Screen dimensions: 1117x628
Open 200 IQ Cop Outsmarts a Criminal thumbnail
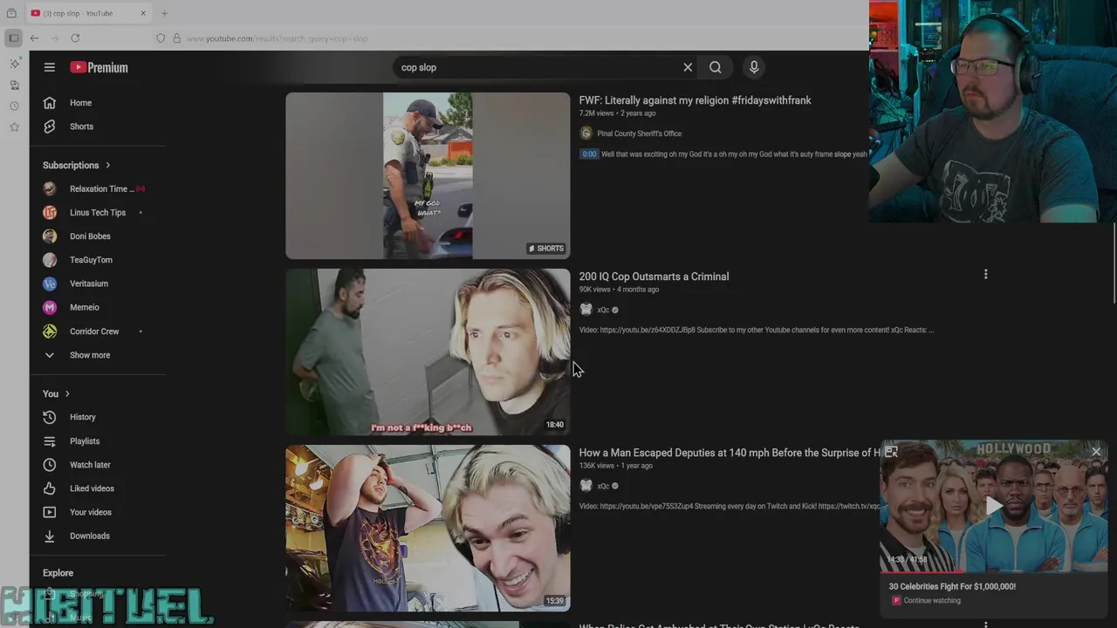click(428, 352)
